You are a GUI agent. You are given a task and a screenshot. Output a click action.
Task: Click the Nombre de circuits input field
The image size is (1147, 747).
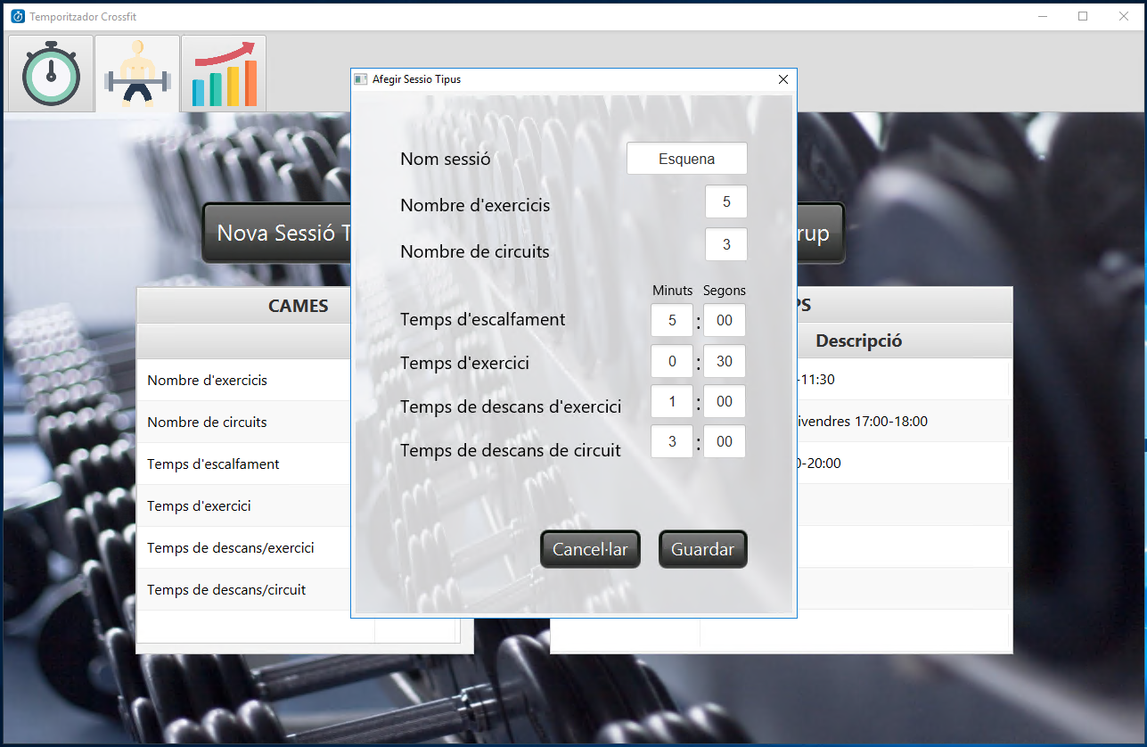click(x=726, y=244)
